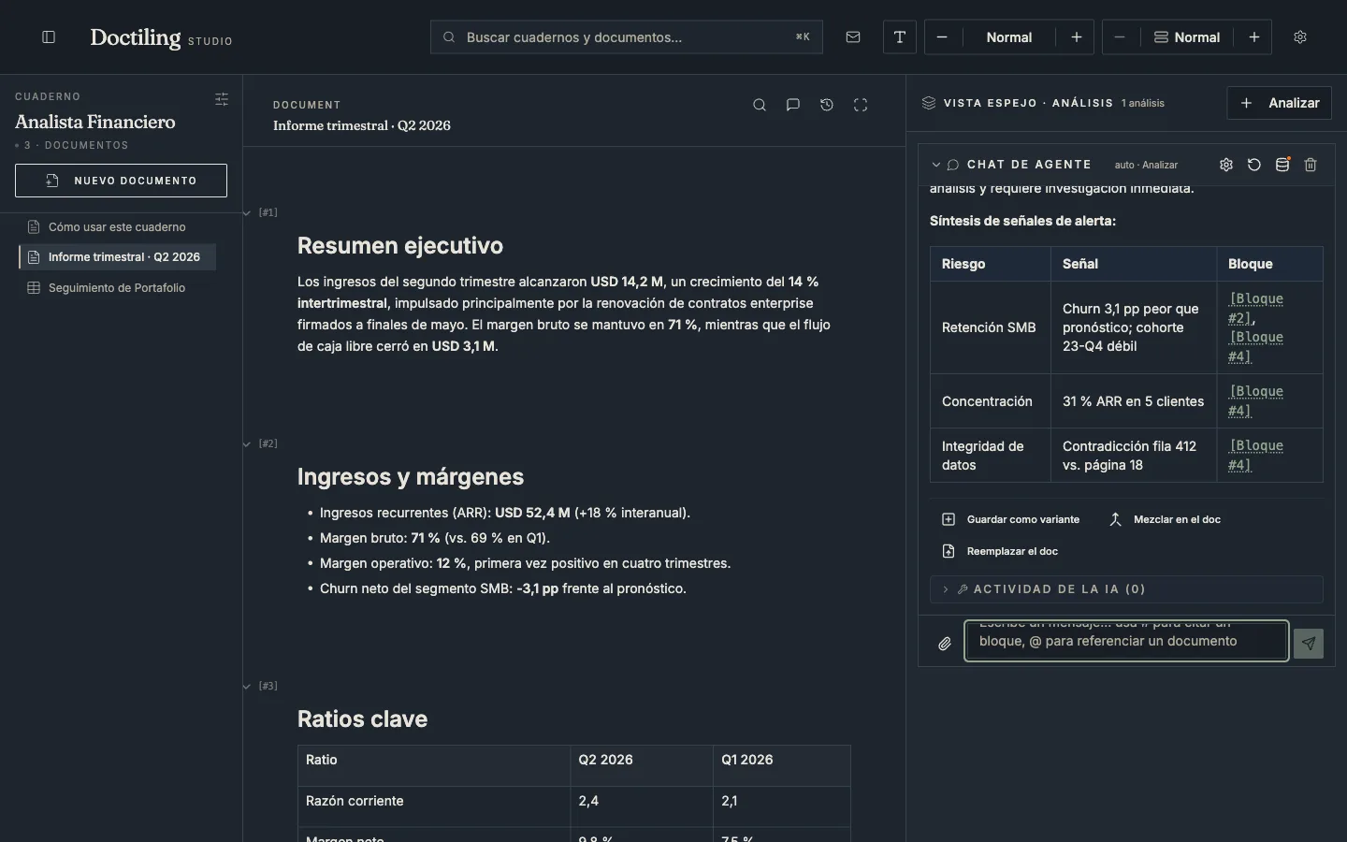The width and height of the screenshot is (1347, 842).
Task: Open agent chat settings gear
Action: point(1226,165)
